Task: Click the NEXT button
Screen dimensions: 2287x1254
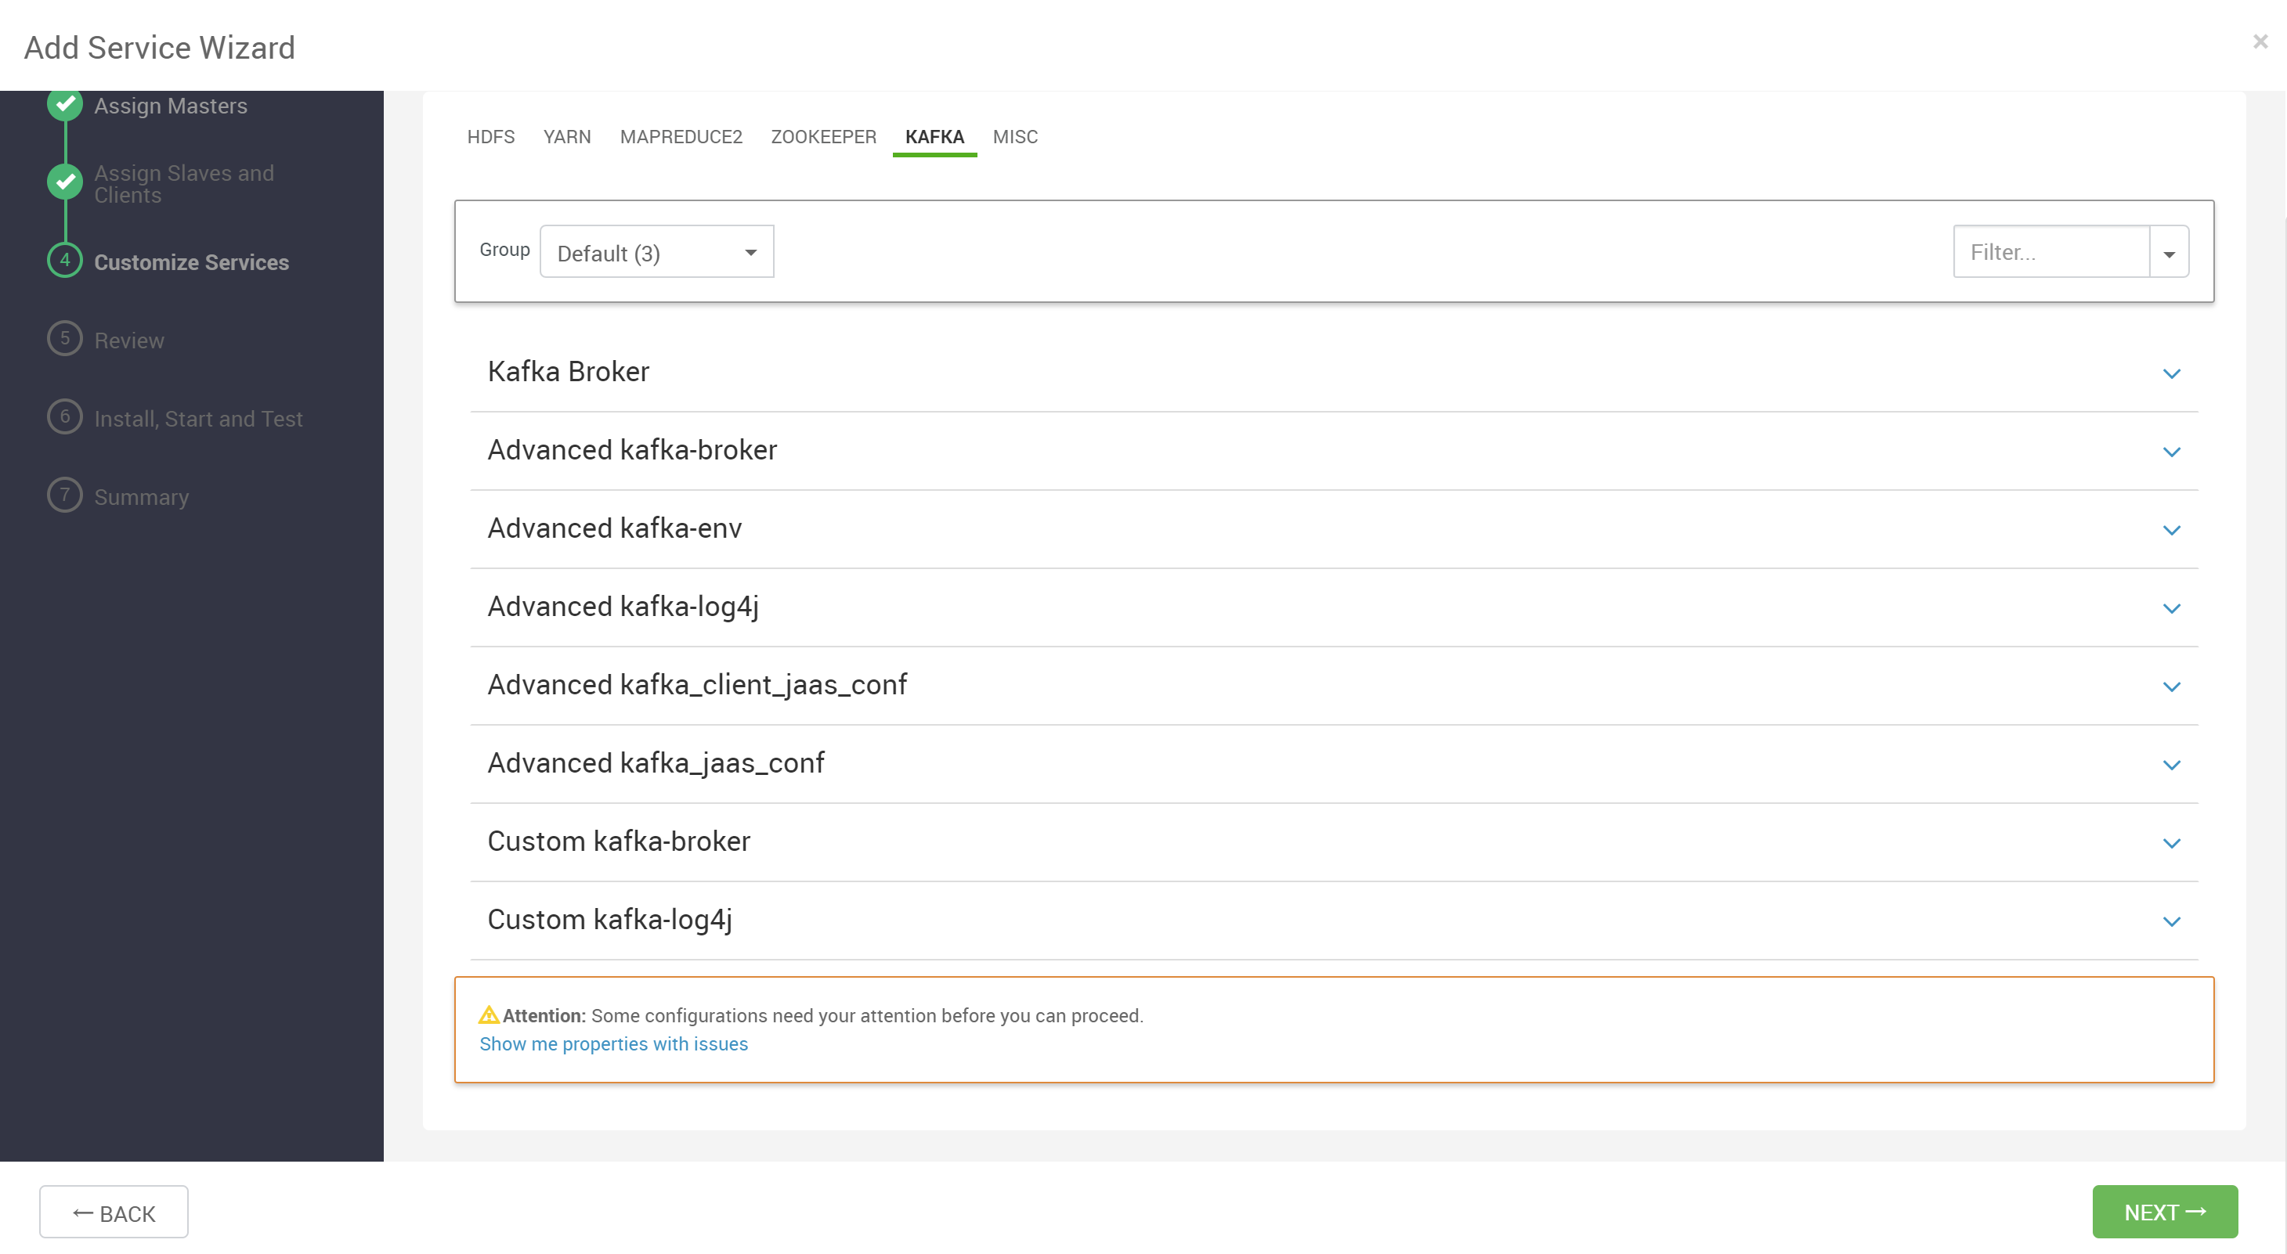Action: 2165,1212
